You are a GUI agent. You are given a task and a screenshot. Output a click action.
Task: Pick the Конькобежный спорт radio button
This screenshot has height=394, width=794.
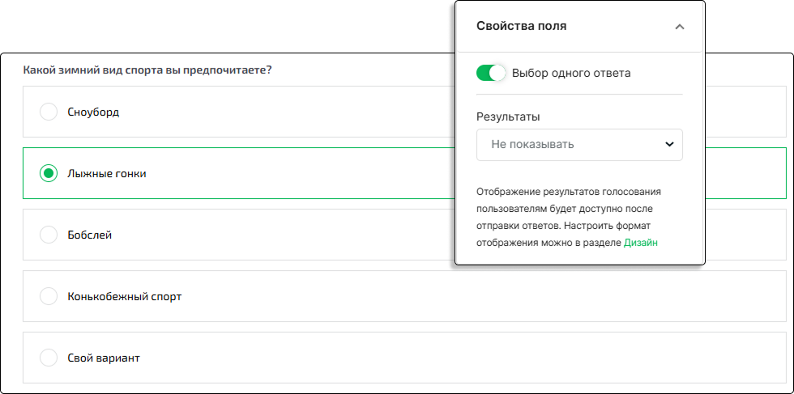pos(49,296)
